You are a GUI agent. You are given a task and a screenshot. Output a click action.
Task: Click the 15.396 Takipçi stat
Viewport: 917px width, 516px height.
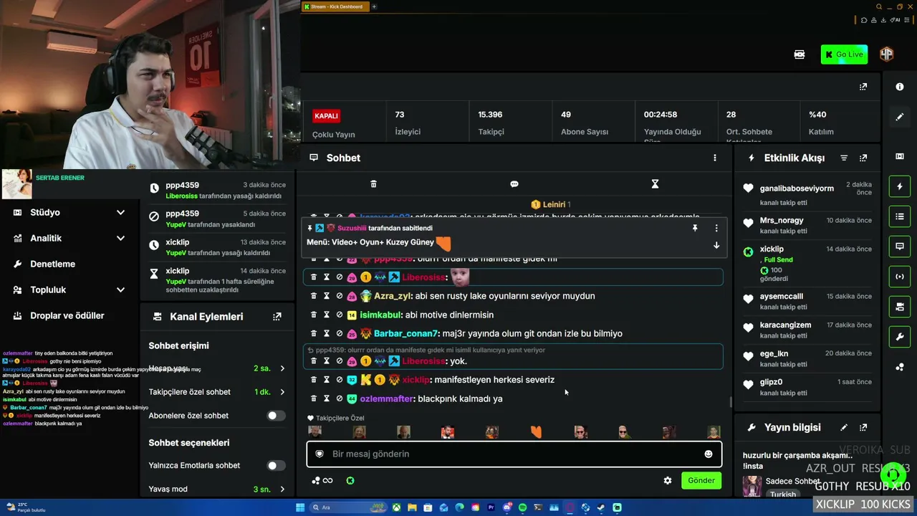click(x=491, y=123)
